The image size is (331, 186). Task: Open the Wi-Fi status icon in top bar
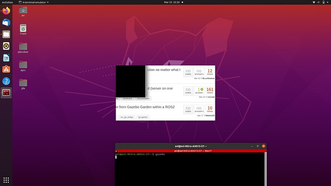coord(314,2)
